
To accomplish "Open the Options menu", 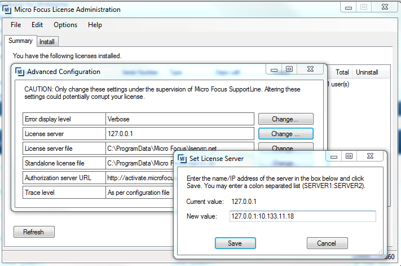I will 65,25.
